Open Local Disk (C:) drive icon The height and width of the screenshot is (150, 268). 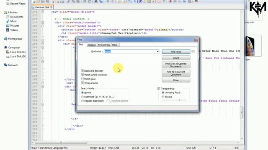8,52
